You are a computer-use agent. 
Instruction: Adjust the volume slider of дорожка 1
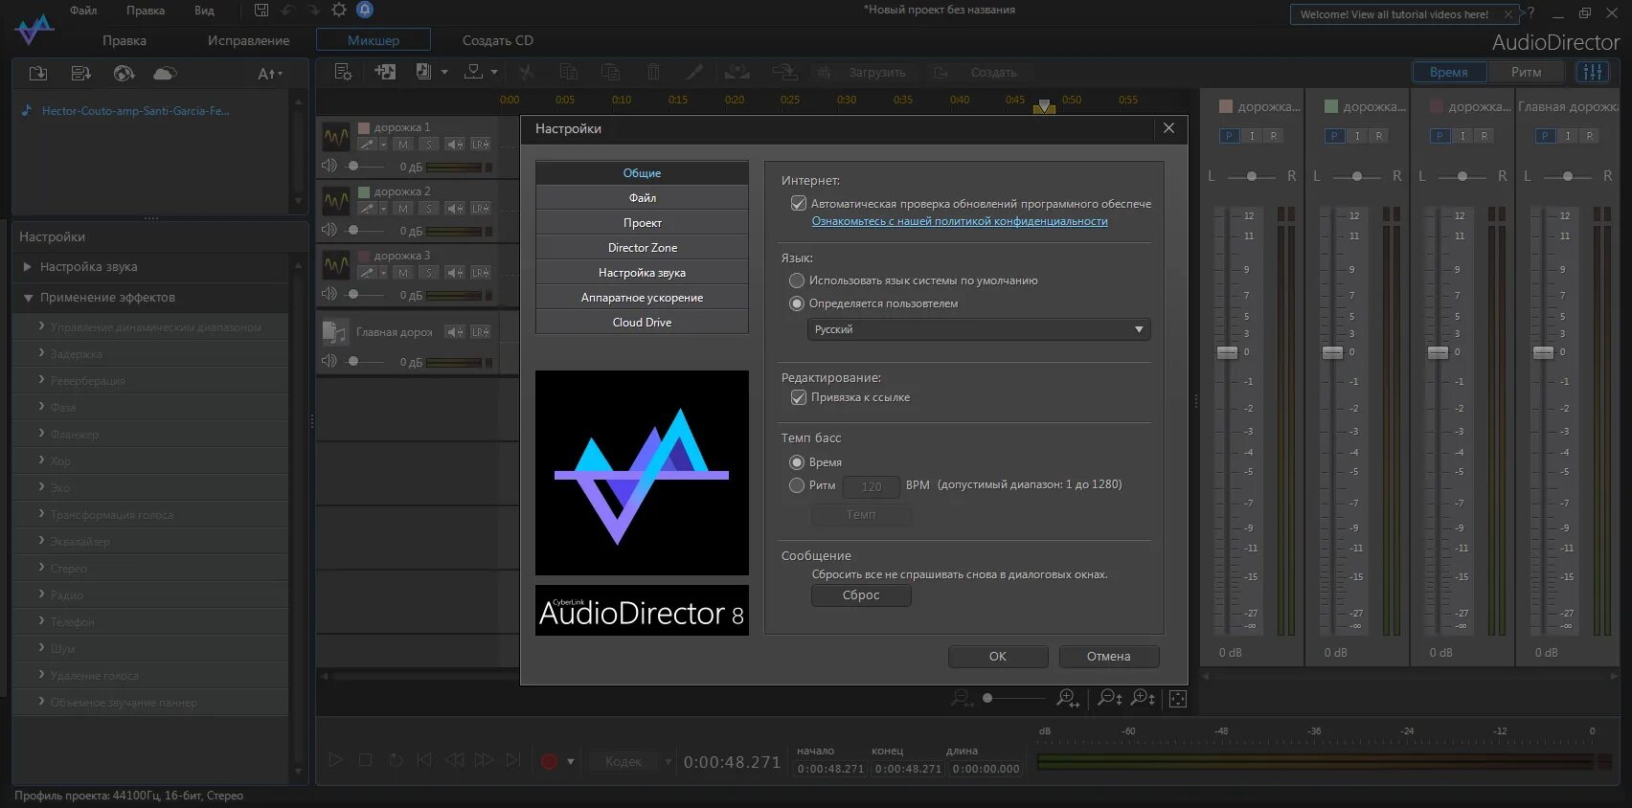[353, 166]
